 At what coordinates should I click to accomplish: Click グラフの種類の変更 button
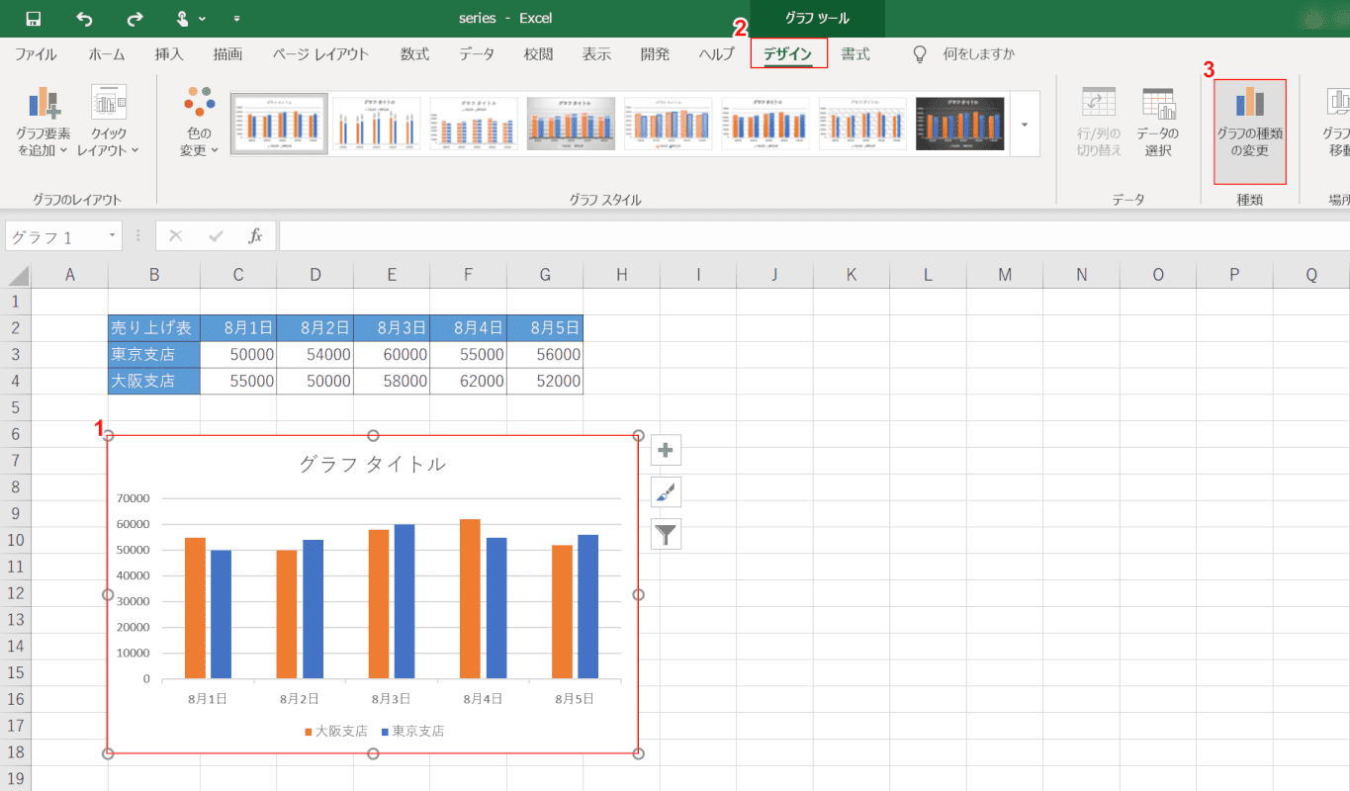(x=1250, y=132)
